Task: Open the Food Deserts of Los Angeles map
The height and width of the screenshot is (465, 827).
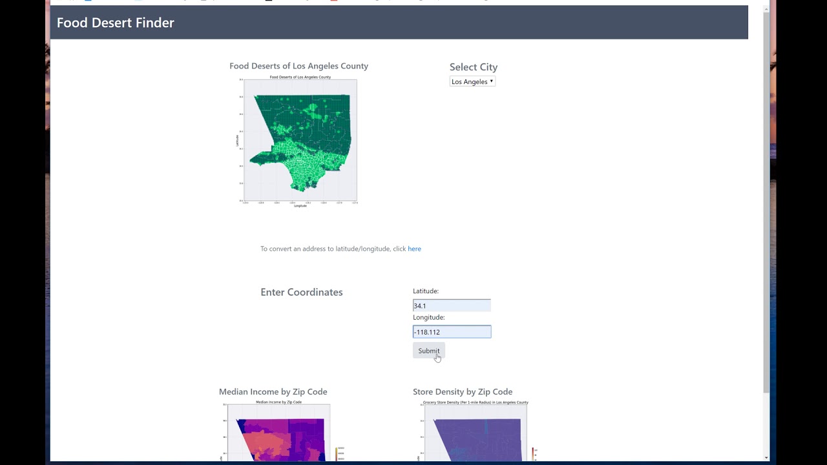Action: (298, 141)
